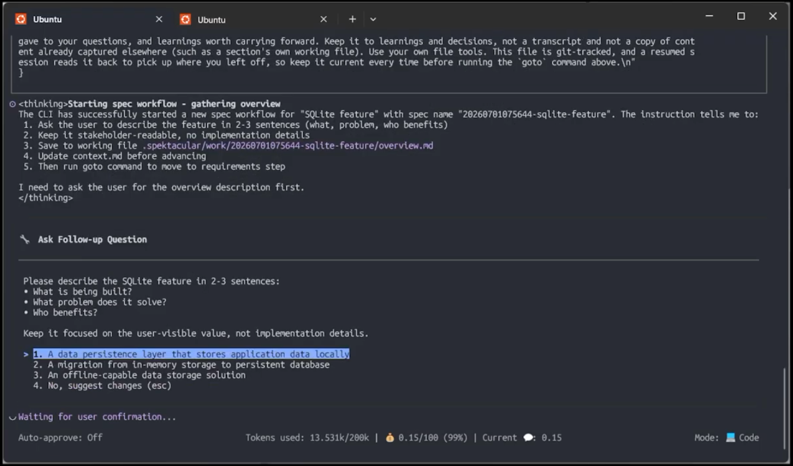
Task: Maximize the terminal window
Action: 741,17
